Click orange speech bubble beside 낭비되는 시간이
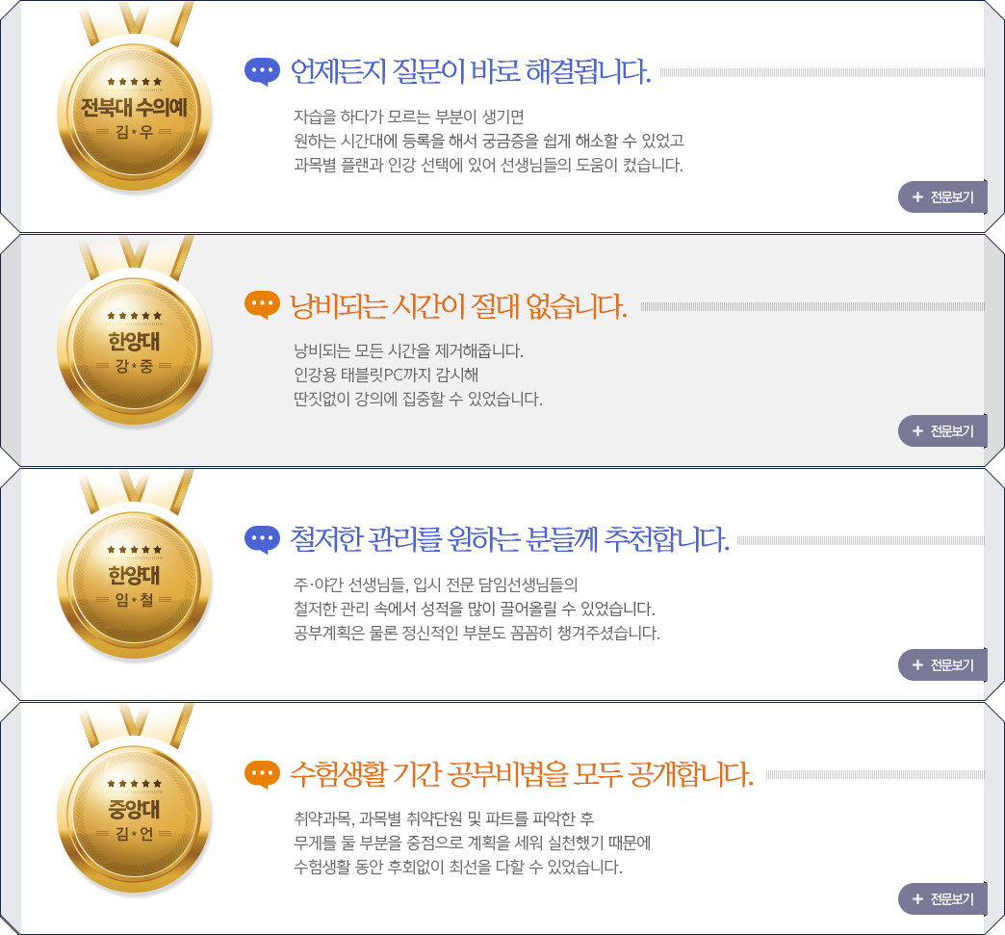The height and width of the screenshot is (935, 1005). 262,305
